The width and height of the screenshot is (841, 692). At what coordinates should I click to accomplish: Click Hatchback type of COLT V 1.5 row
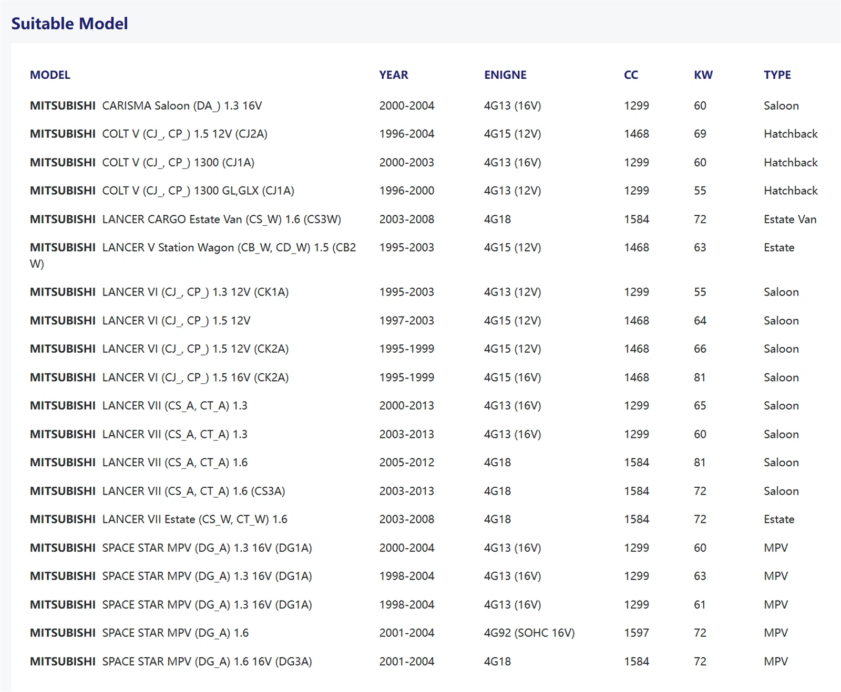791,134
